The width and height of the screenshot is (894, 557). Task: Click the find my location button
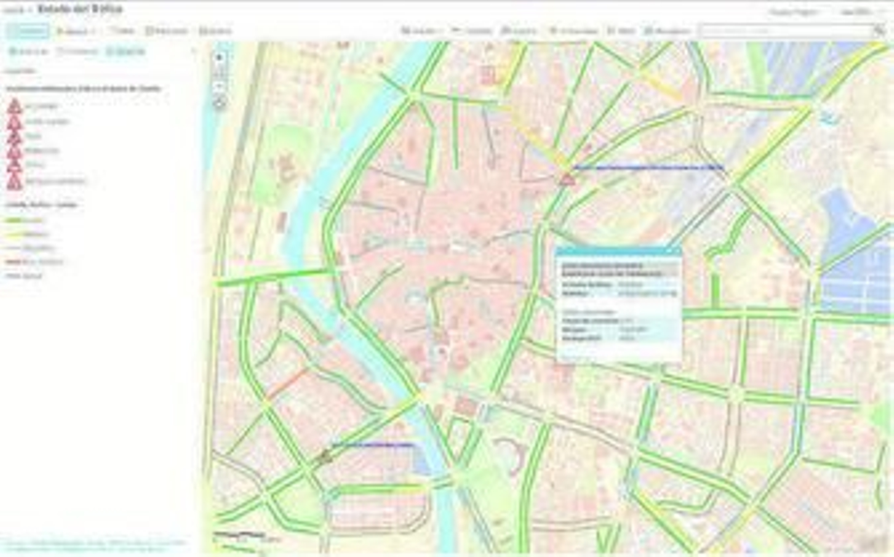[220, 103]
